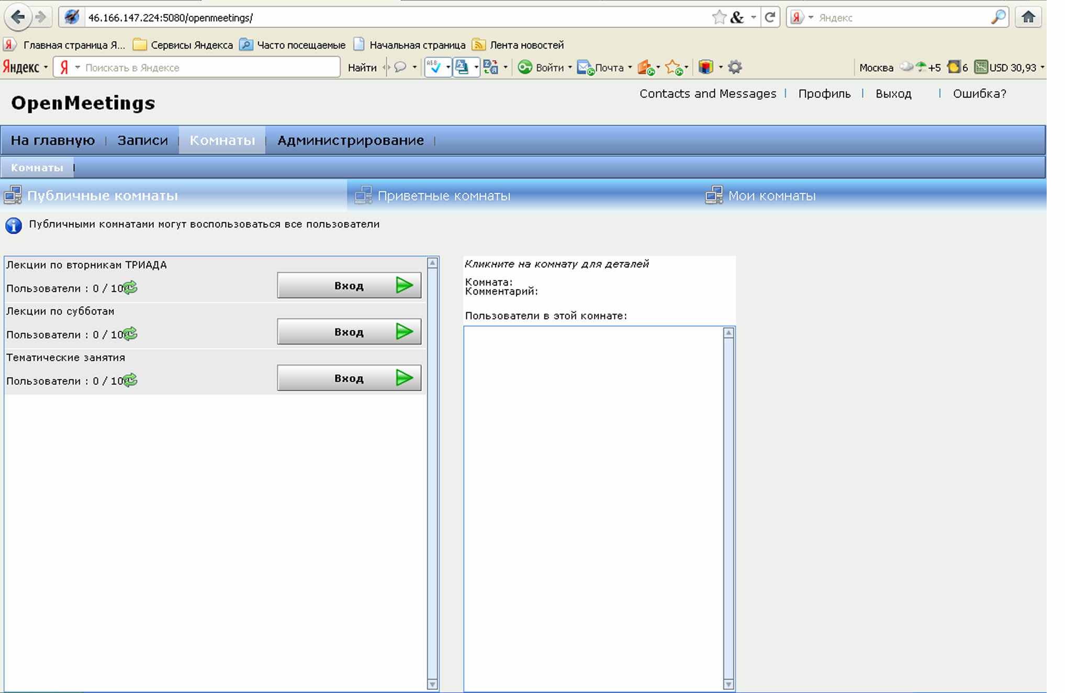Open the Администрирование menu
This screenshot has width=1065, height=693.
click(351, 140)
